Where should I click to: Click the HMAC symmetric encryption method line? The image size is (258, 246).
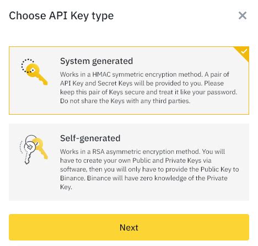144,74
